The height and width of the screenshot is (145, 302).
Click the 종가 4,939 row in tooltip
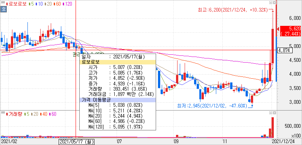[x=117, y=84]
